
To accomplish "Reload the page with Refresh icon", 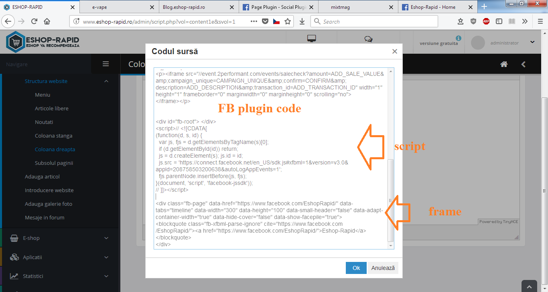I will pyautogui.click(x=34, y=22).
